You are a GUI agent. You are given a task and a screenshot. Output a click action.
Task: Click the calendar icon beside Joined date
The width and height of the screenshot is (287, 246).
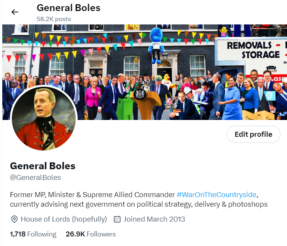pyautogui.click(x=117, y=219)
